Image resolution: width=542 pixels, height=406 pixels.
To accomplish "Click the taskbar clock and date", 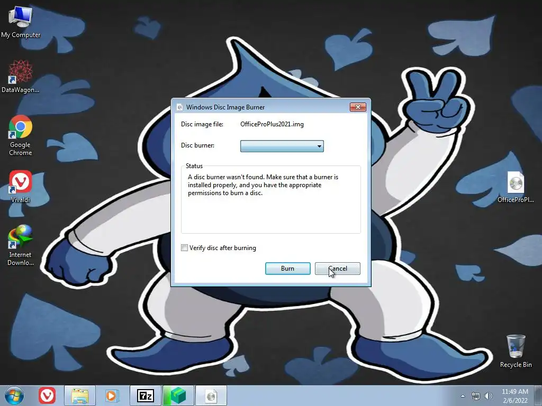I will [514, 396].
